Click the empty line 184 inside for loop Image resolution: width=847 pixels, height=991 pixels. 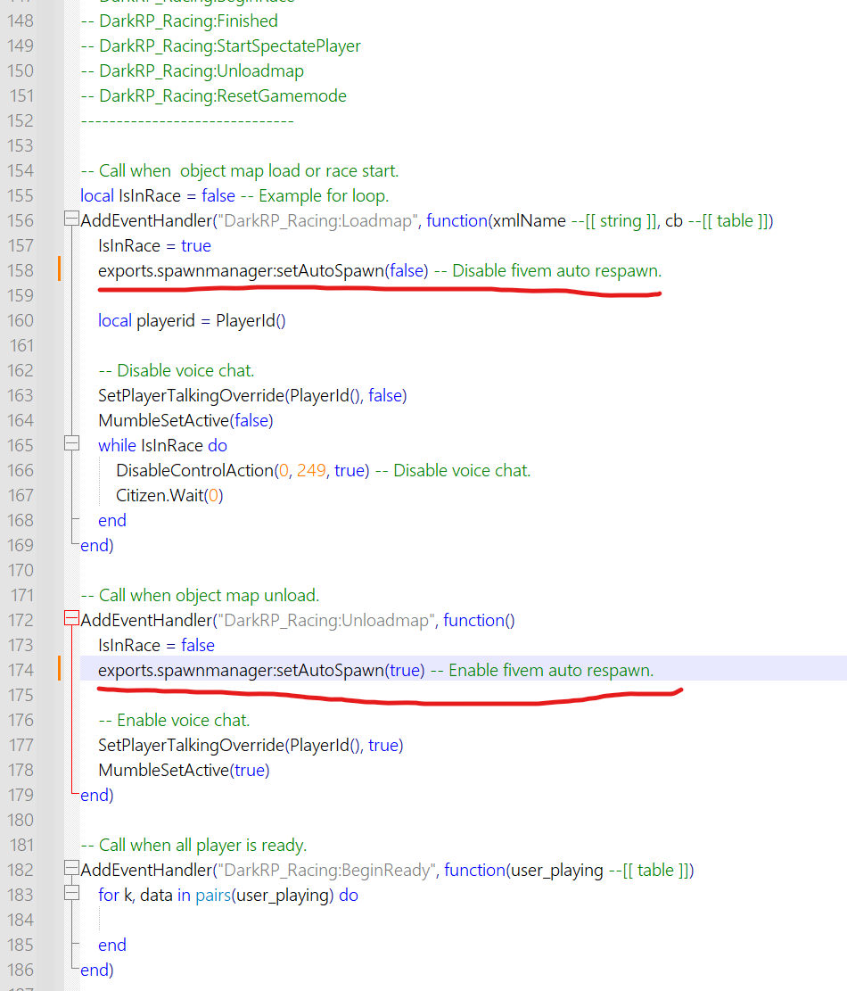pyautogui.click(x=267, y=920)
